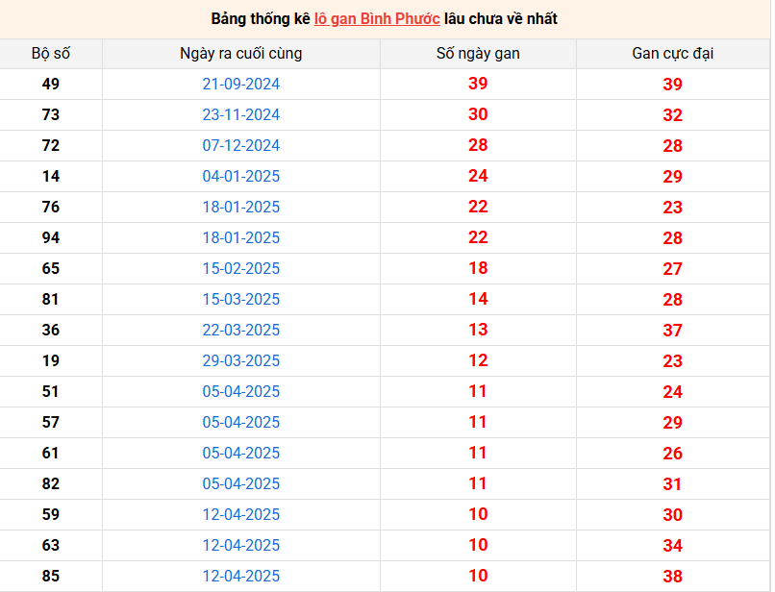775x592 pixels.
Task: Click the date 21-09-2024 link
Action: (240, 85)
